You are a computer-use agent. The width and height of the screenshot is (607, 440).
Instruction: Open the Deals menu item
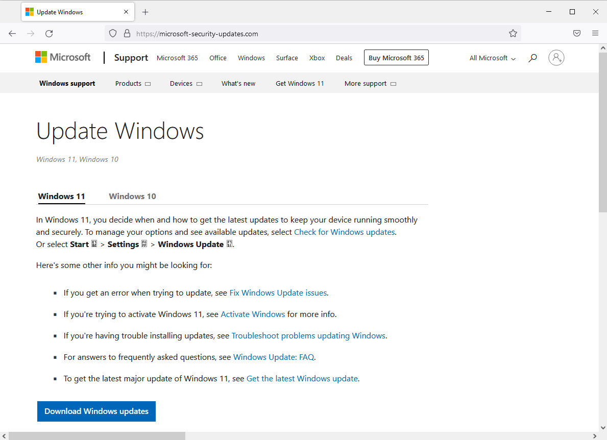(x=344, y=58)
